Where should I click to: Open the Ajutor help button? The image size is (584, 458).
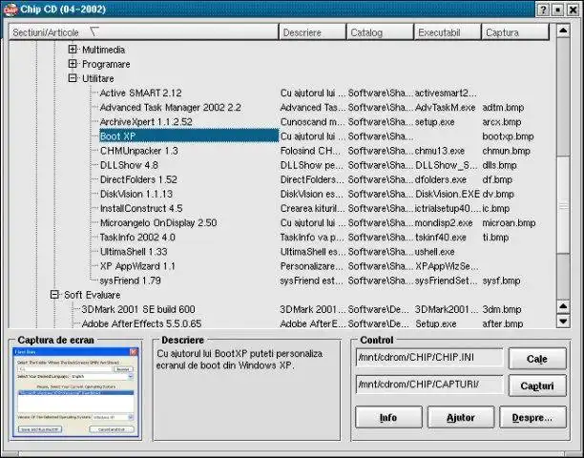pyautogui.click(x=461, y=417)
